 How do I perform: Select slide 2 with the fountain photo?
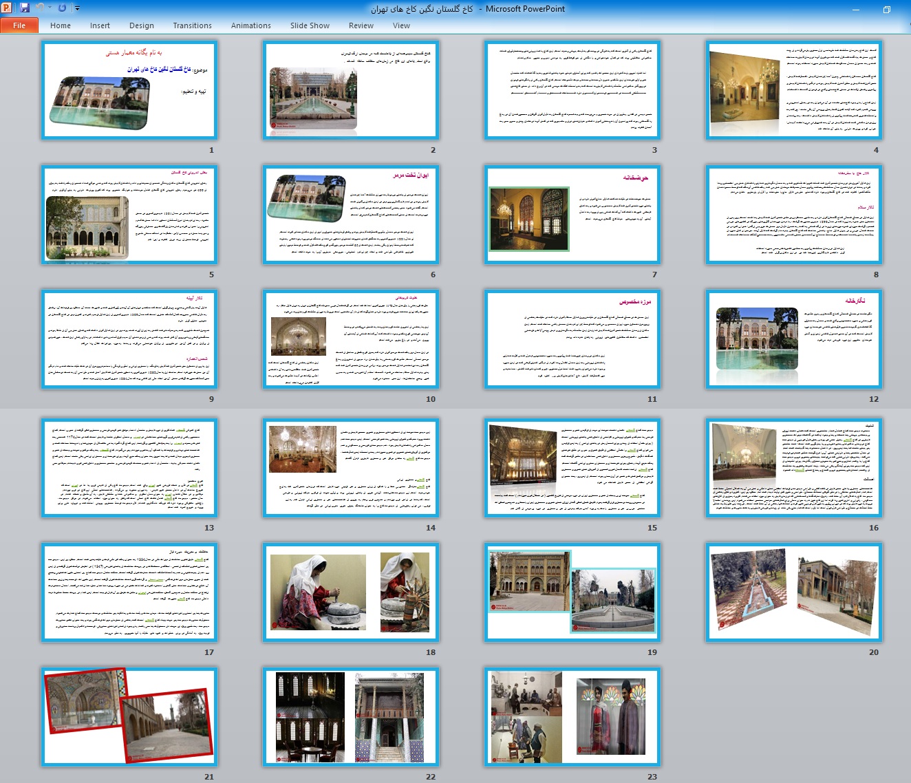click(x=351, y=90)
